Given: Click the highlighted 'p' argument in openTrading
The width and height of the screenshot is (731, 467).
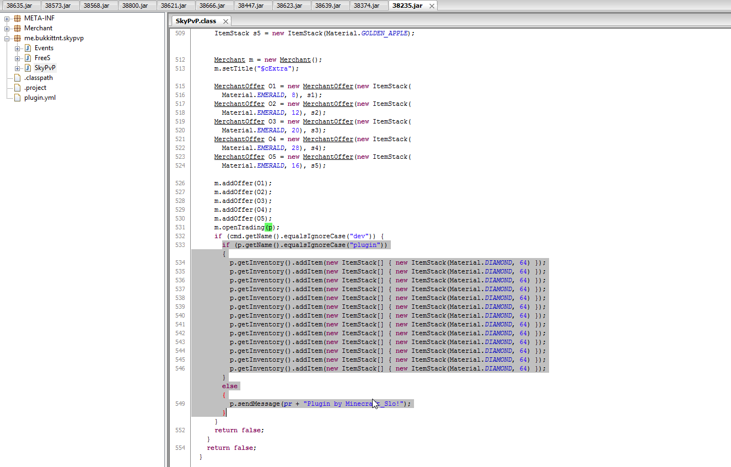Looking at the screenshot, I should pos(268,227).
